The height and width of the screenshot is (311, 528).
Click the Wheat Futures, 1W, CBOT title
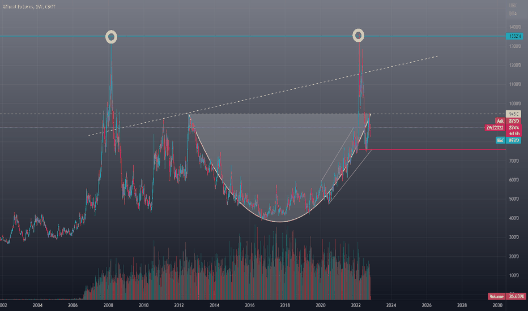coord(29,7)
